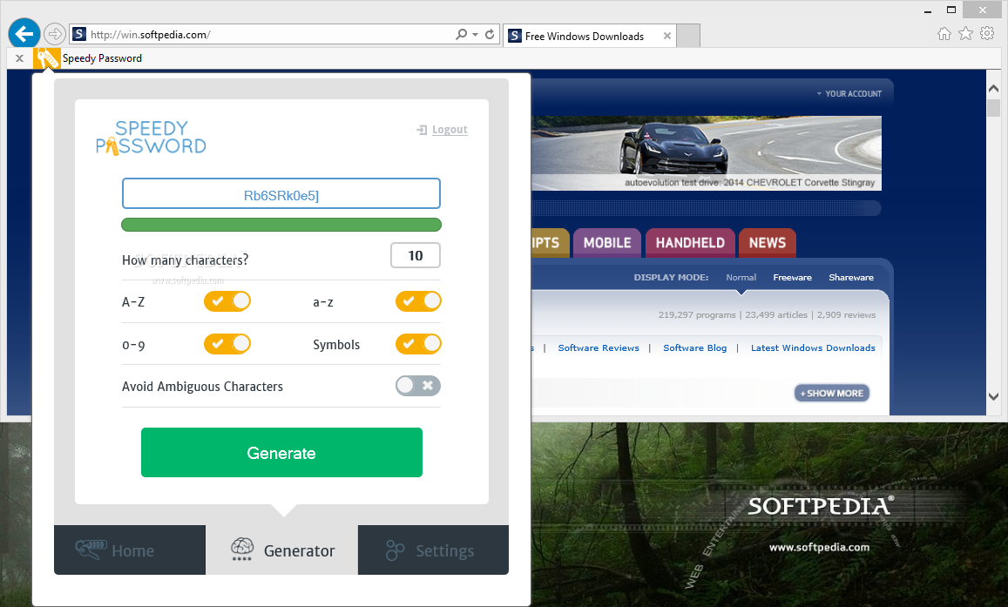The height and width of the screenshot is (607, 1008).
Task: Click the vertical scrollbar thumb
Action: 994,107
